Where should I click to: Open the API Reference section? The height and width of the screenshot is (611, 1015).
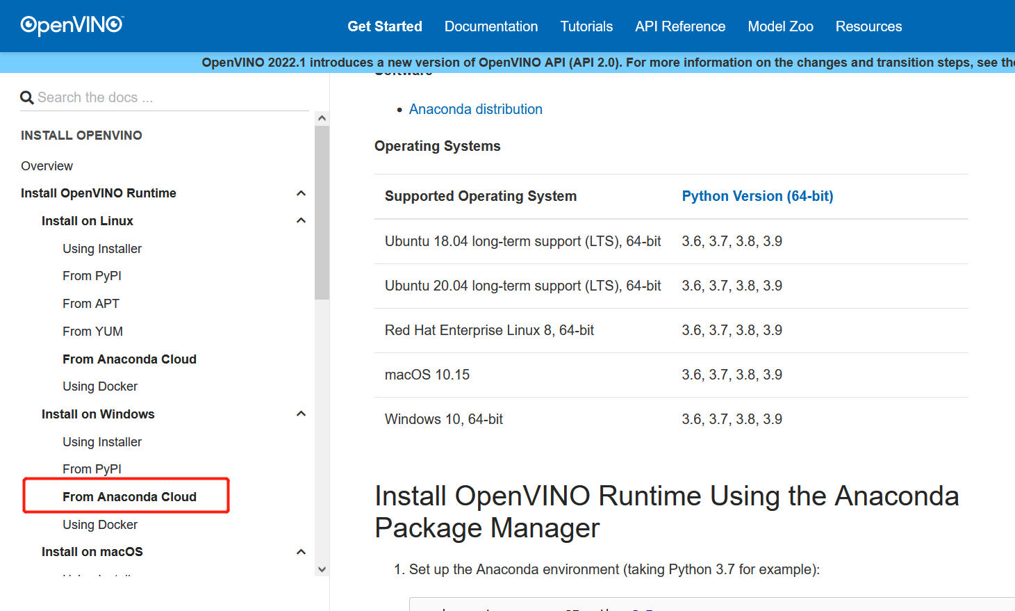pos(679,26)
